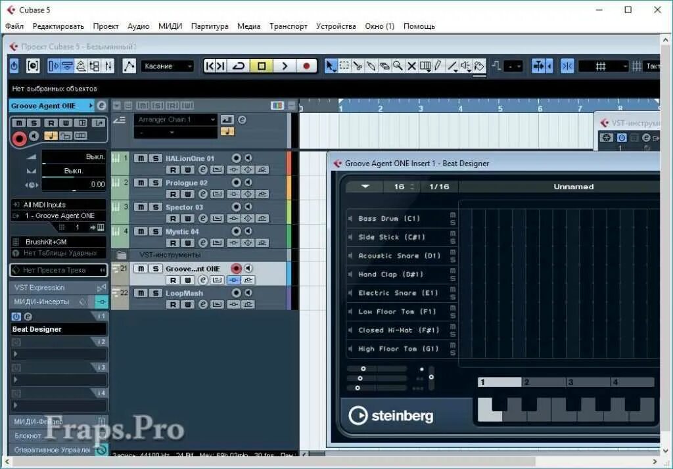Toggle the automation mode curve icon
The image size is (673, 469).
tap(129, 66)
